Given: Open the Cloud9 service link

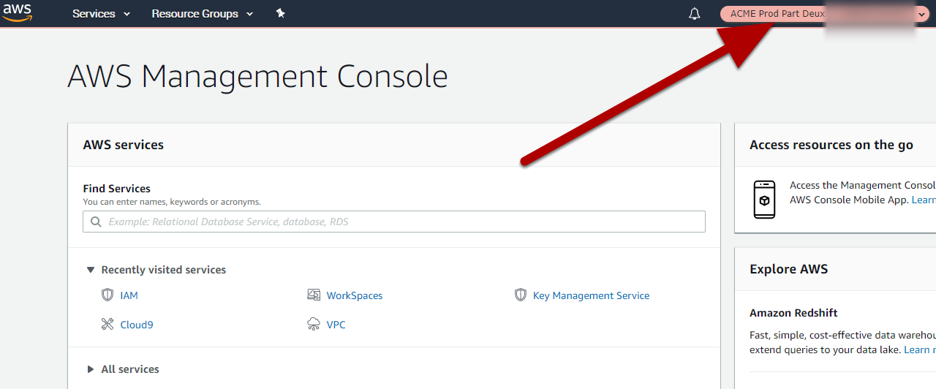Looking at the screenshot, I should pyautogui.click(x=137, y=325).
